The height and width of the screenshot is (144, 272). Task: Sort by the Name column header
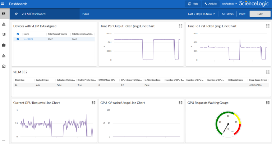(26, 34)
